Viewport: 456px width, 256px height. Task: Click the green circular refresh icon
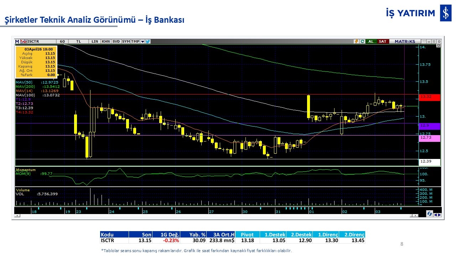click(362, 42)
